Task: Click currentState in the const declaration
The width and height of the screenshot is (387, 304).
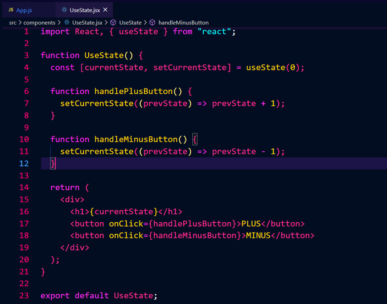Action: pos(114,68)
